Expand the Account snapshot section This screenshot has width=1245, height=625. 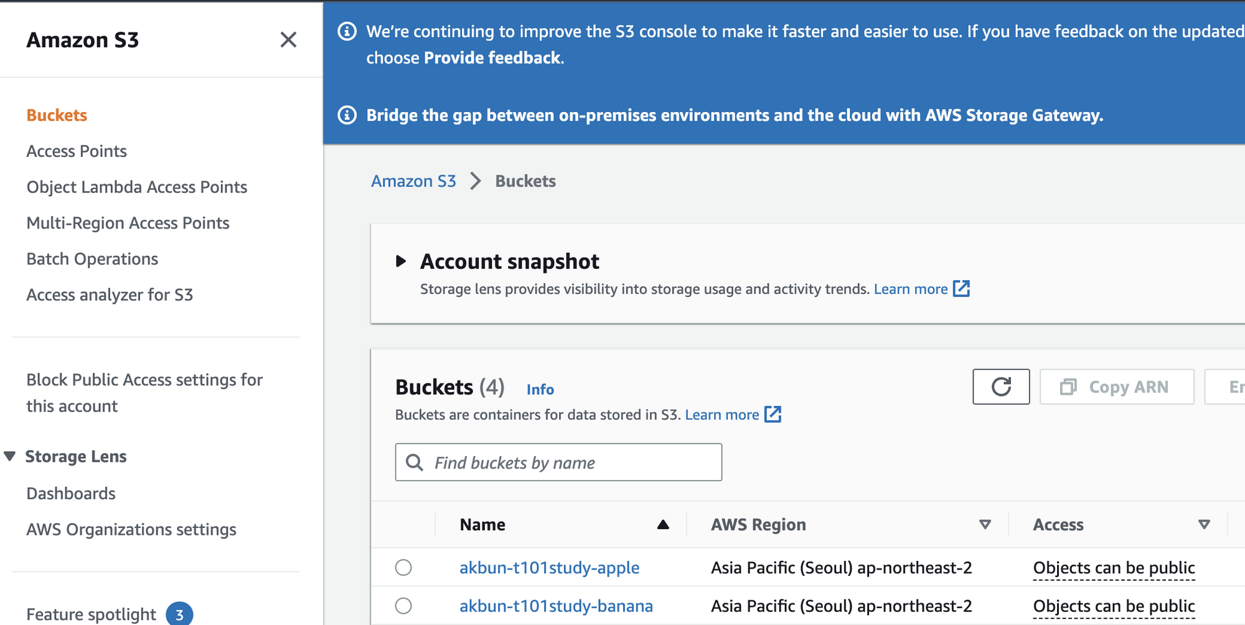(402, 261)
